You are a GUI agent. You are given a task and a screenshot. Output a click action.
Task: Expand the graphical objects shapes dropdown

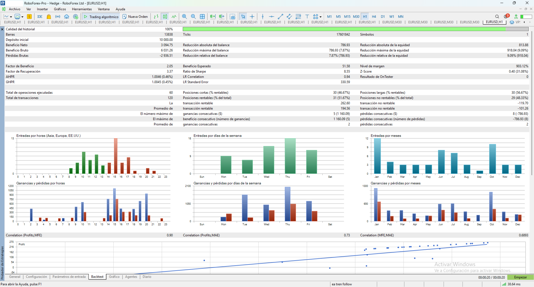tap(320, 17)
